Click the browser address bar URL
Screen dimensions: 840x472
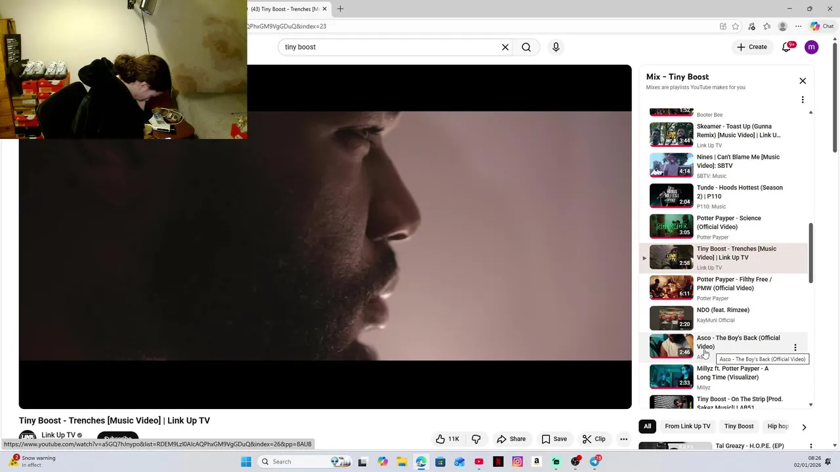(x=286, y=26)
